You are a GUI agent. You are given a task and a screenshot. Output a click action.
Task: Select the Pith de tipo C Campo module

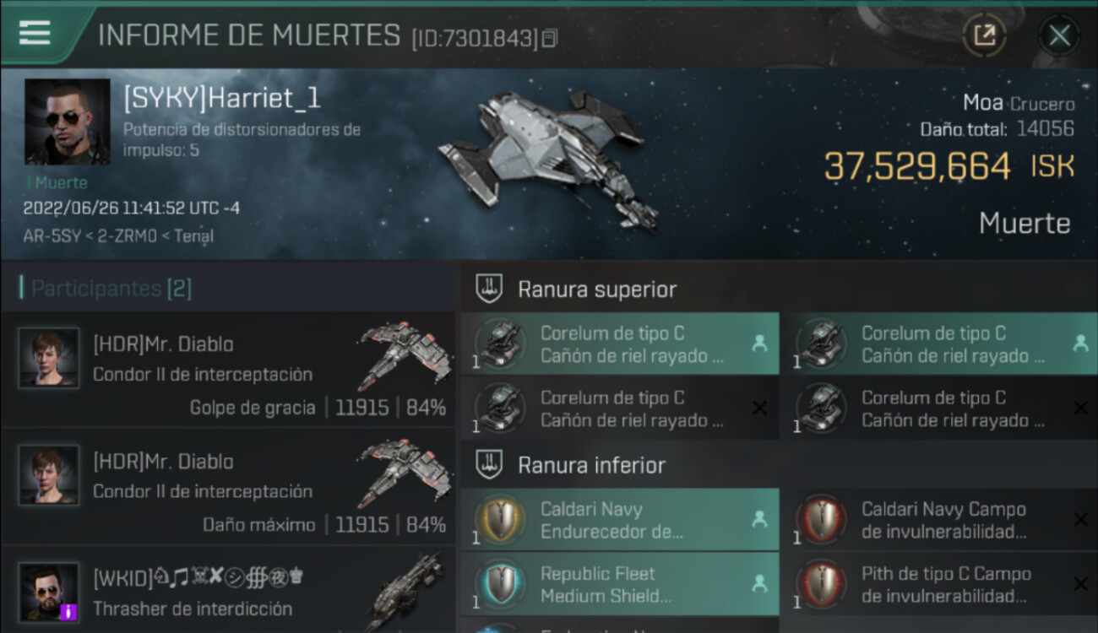(939, 584)
